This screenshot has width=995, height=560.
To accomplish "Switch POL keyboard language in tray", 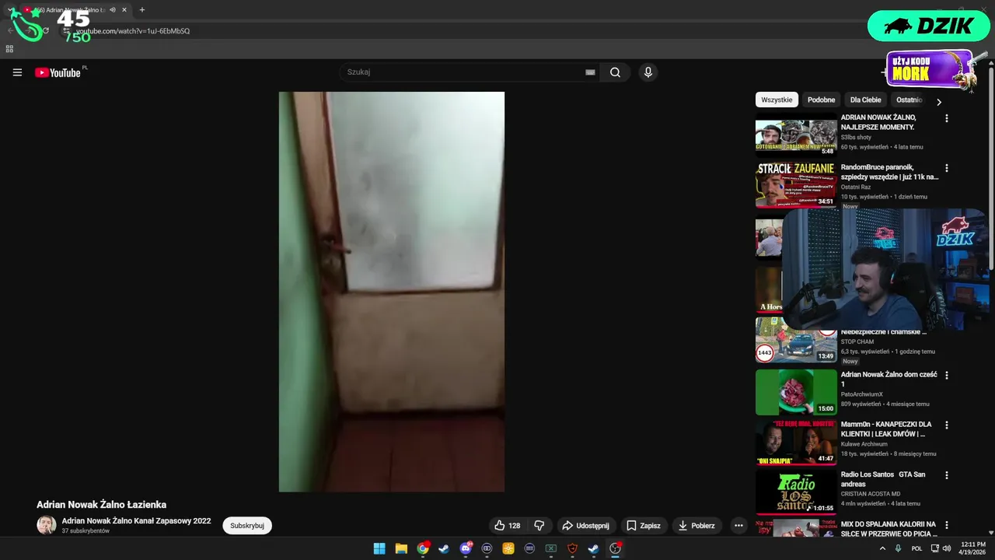I will 916,548.
